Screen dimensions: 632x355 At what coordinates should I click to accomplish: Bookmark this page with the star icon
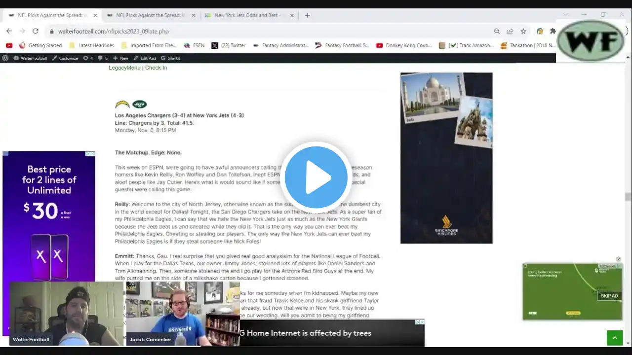pos(523,31)
